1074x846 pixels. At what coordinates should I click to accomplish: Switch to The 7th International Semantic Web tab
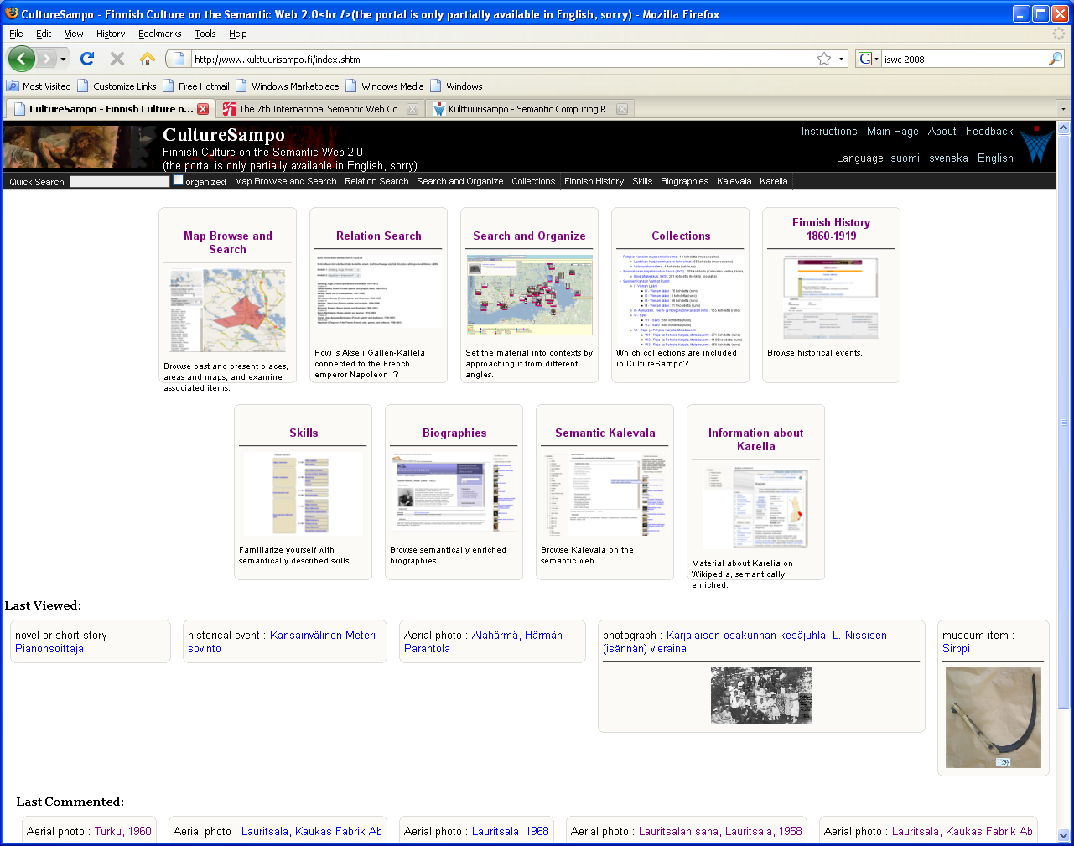pyautogui.click(x=320, y=109)
